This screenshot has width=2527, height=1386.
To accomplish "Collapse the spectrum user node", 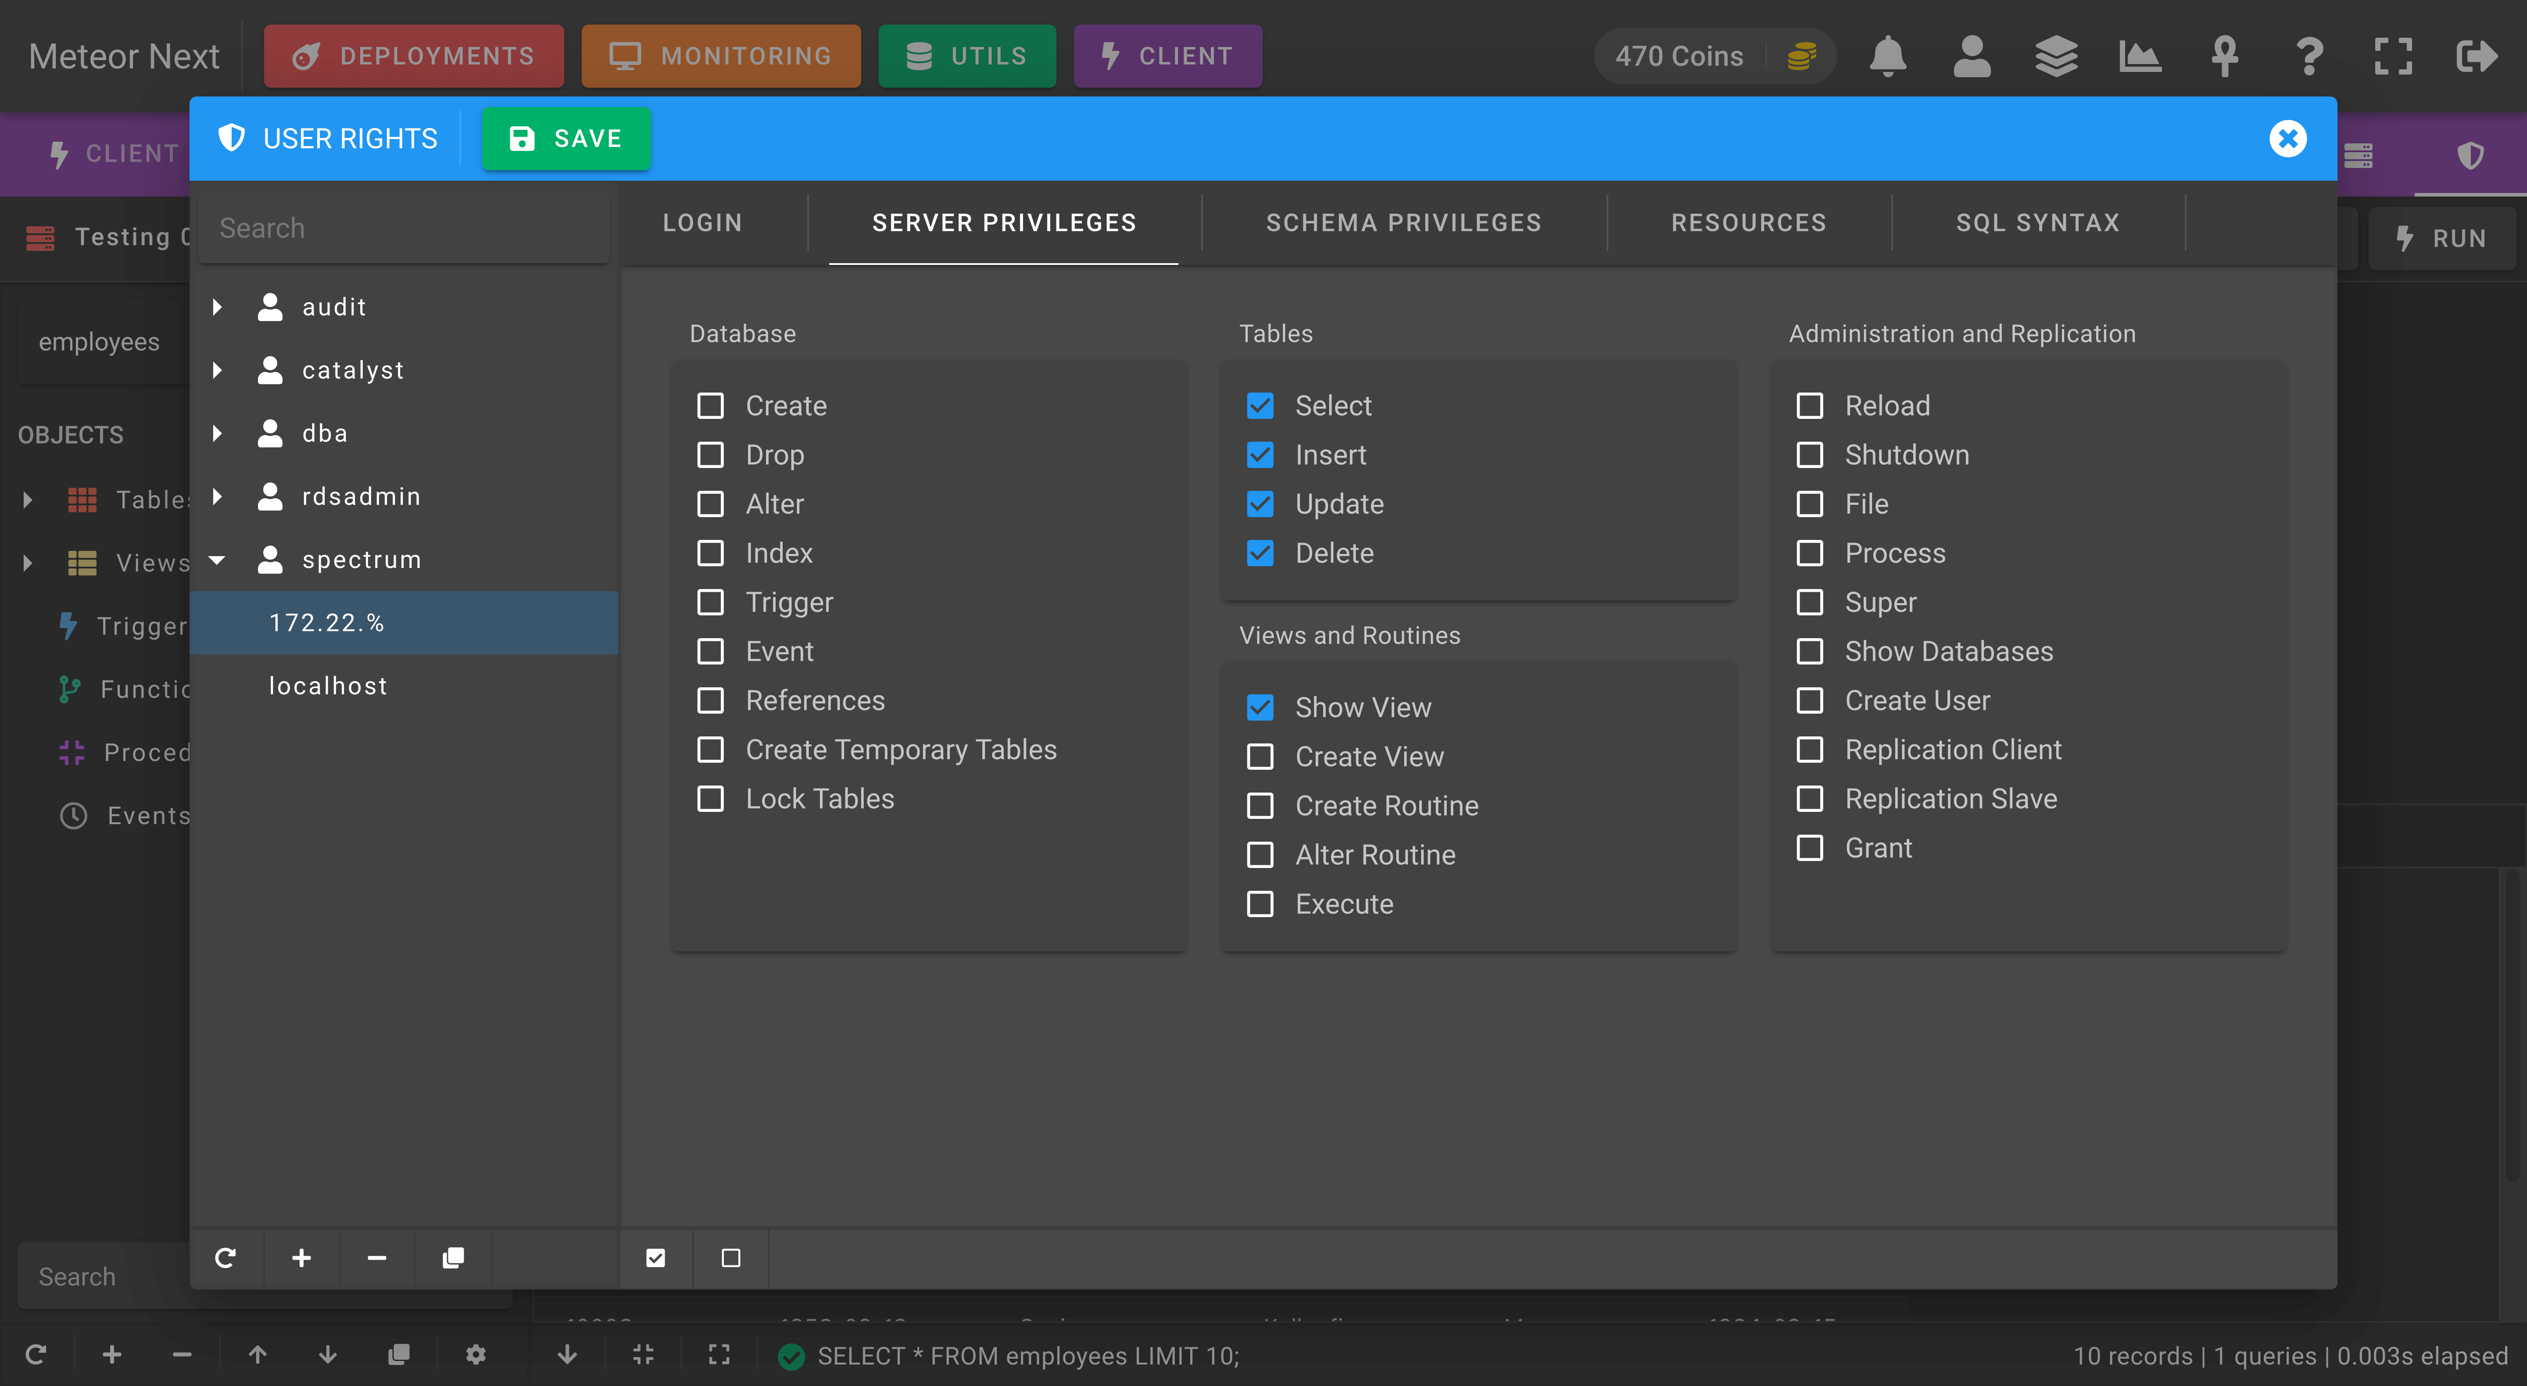I will pyautogui.click(x=218, y=559).
